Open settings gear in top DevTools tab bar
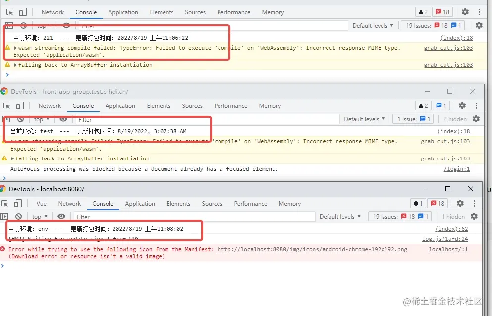Viewport: 492px width, 316px height. (465, 12)
